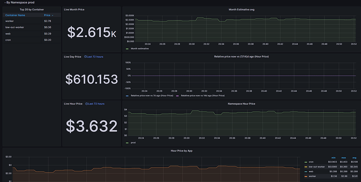This screenshot has width=361, height=182.
Task: Sort by Price column arrow
Action: pyautogui.click(x=53, y=16)
